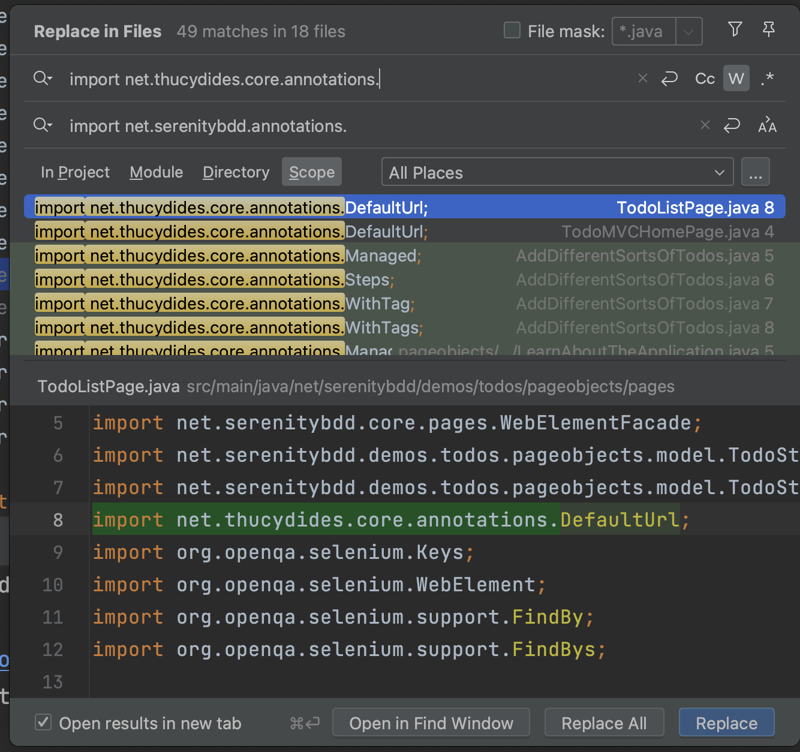The width and height of the screenshot is (800, 752).
Task: Expand the file mask *.java dropdown
Action: click(688, 32)
